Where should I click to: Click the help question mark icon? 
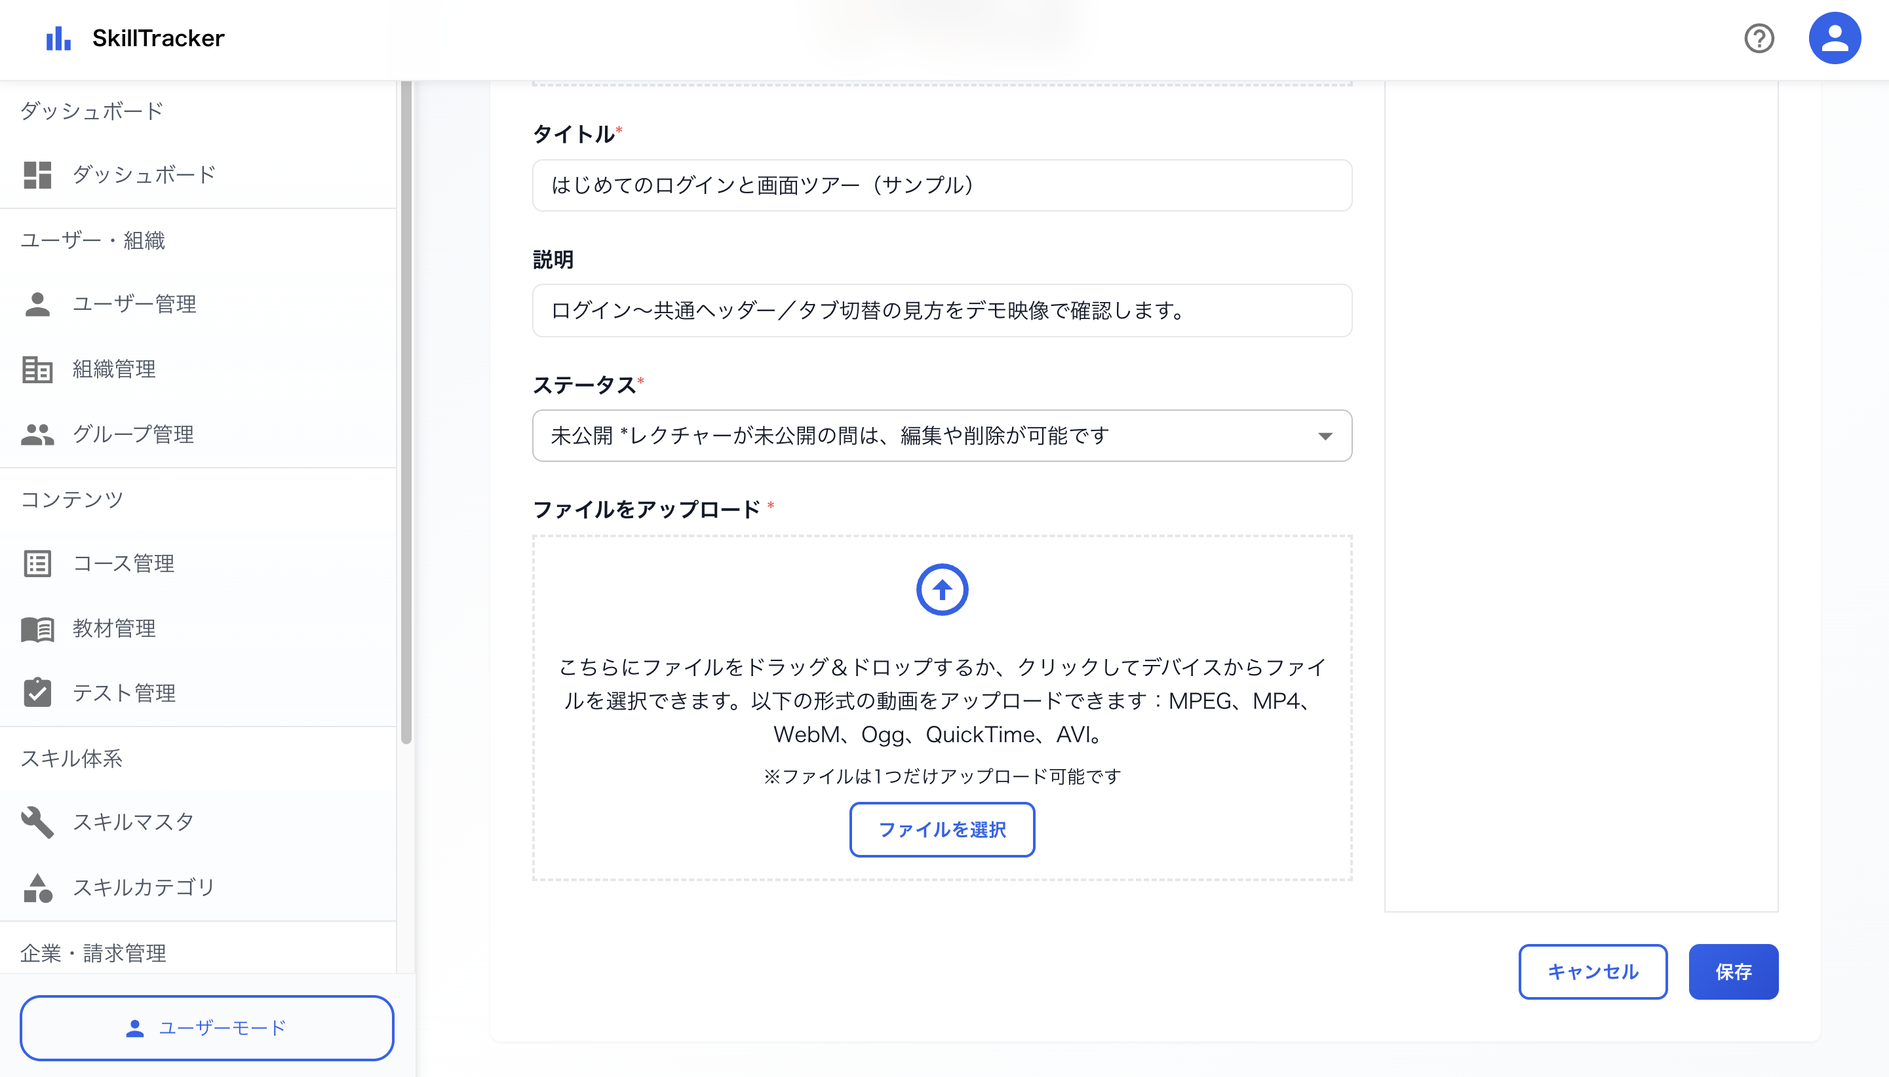tap(1759, 39)
